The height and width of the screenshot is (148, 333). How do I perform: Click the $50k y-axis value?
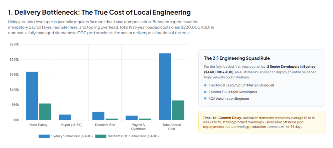(15, 105)
